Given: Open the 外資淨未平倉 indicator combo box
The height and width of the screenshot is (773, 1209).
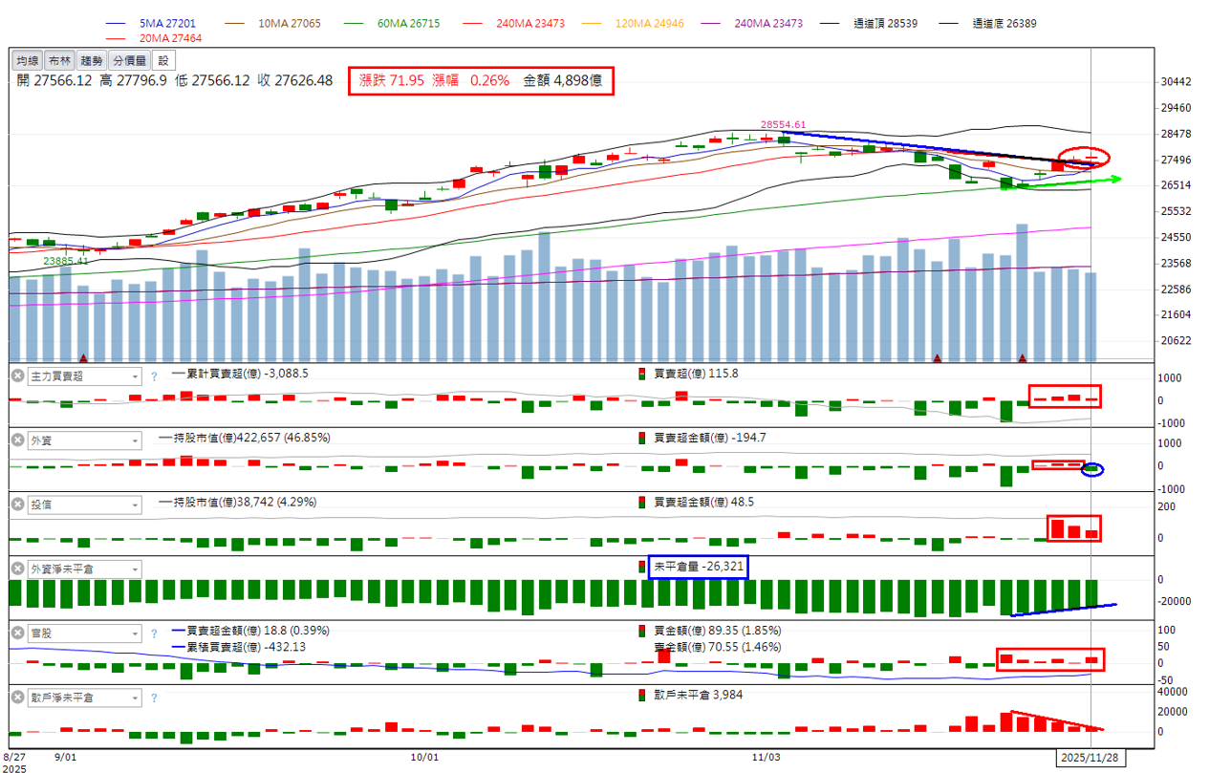Looking at the screenshot, I should (134, 569).
